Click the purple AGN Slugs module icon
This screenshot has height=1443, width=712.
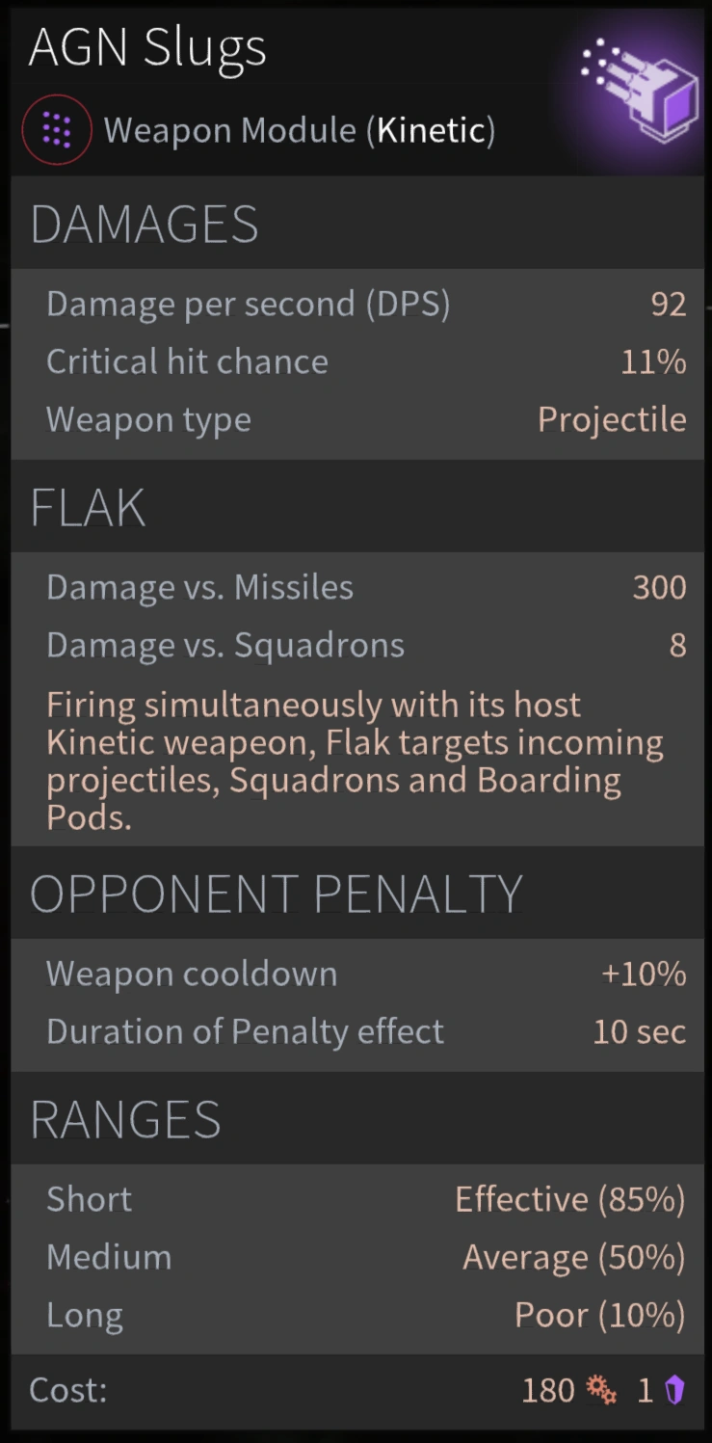tap(639, 88)
